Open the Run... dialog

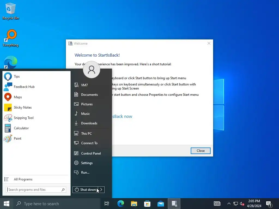92,172
